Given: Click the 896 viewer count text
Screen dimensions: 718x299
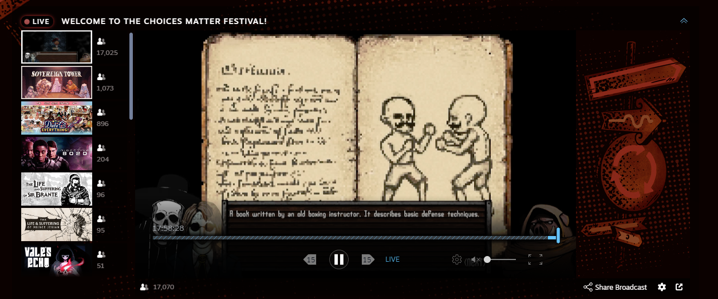Looking at the screenshot, I should (x=102, y=124).
